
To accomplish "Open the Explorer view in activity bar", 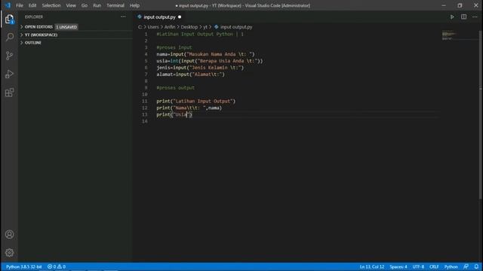I will coord(10,19).
